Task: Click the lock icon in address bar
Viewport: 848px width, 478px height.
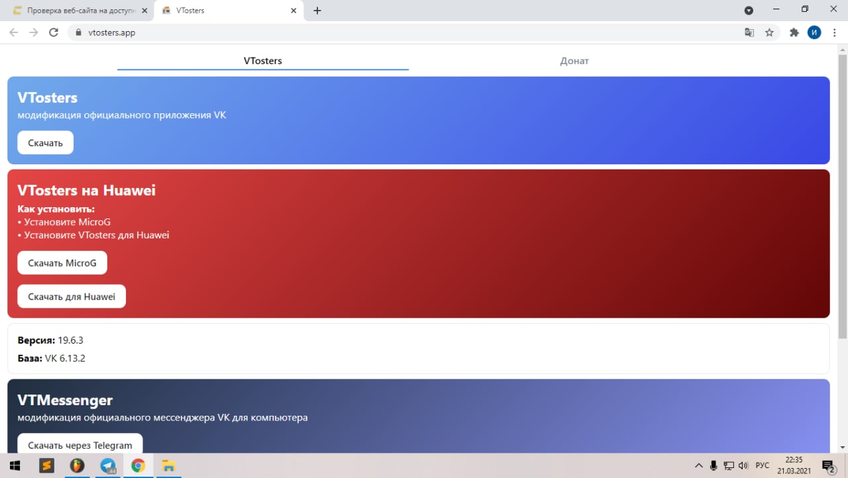Action: point(78,32)
